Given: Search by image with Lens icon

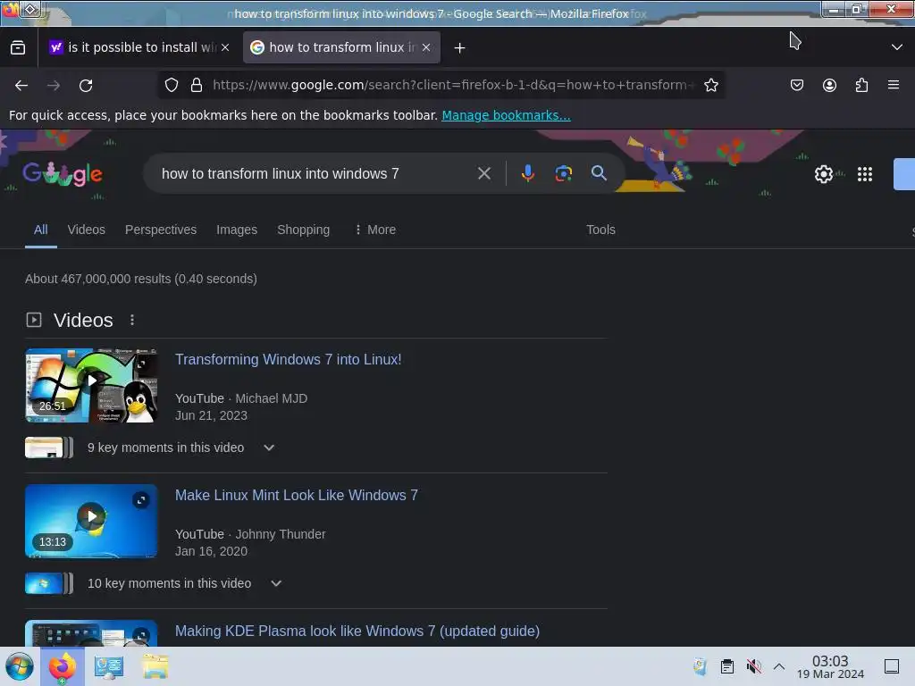Looking at the screenshot, I should (563, 173).
